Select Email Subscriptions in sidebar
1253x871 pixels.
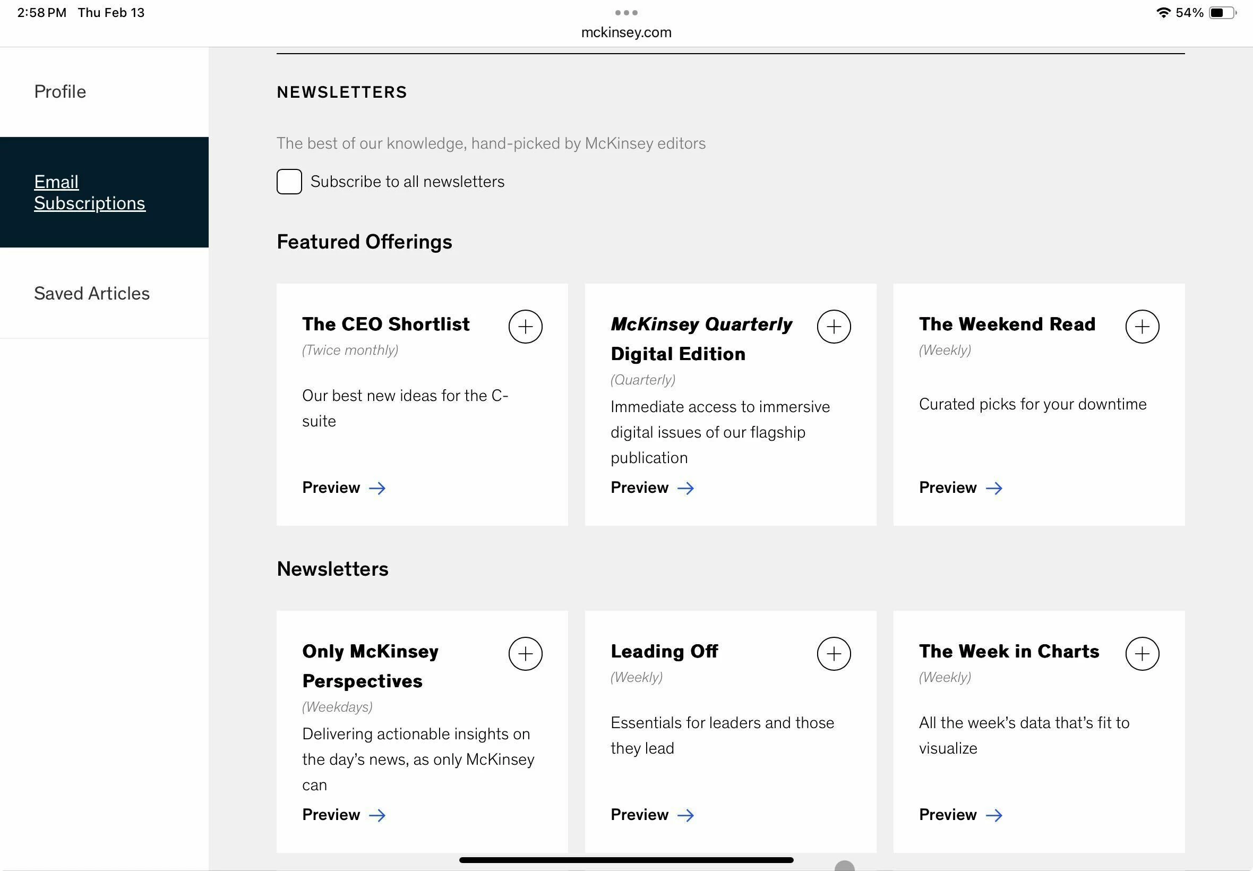point(89,192)
